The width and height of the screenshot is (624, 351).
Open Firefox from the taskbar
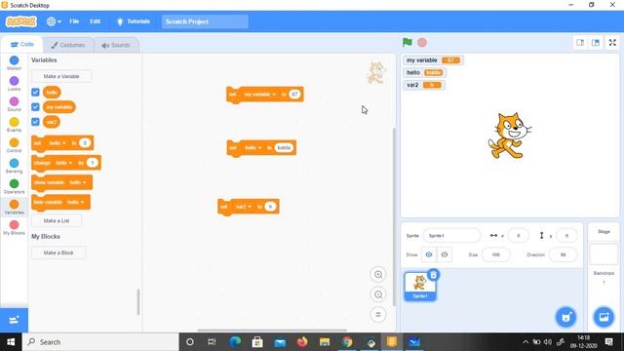pos(302,342)
